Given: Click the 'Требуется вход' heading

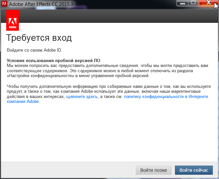Looking at the screenshot, I should pos(39,38).
